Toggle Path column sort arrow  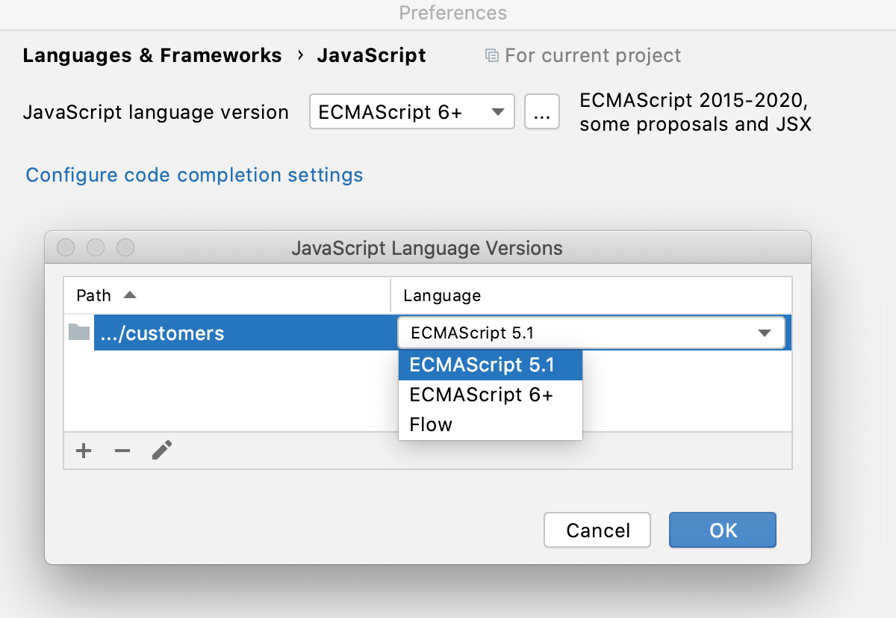[x=130, y=295]
